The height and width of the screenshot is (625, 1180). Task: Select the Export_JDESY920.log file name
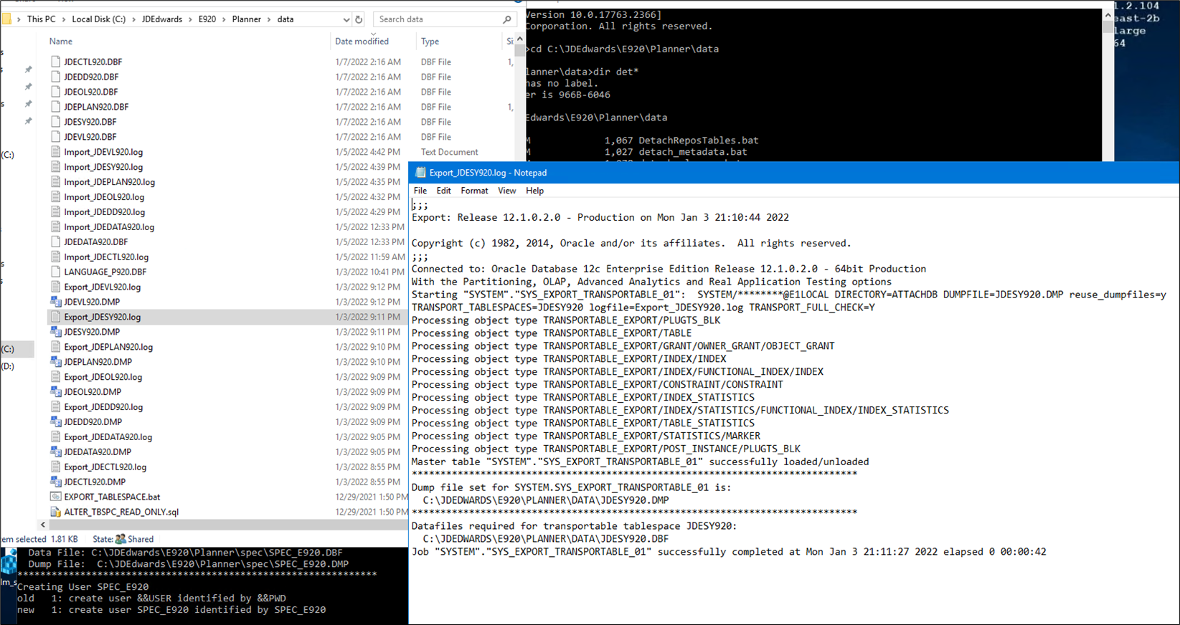(x=102, y=317)
